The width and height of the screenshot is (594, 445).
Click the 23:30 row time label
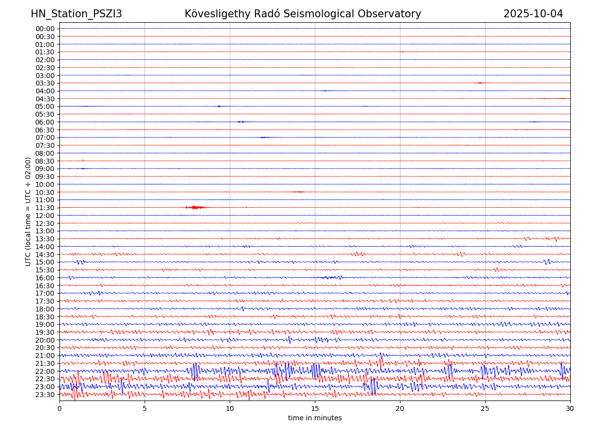click(45, 395)
